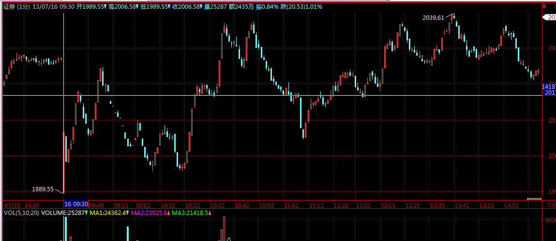Click the blue crosshair price label on right axis
The width and height of the screenshot is (556, 241).
point(549,89)
